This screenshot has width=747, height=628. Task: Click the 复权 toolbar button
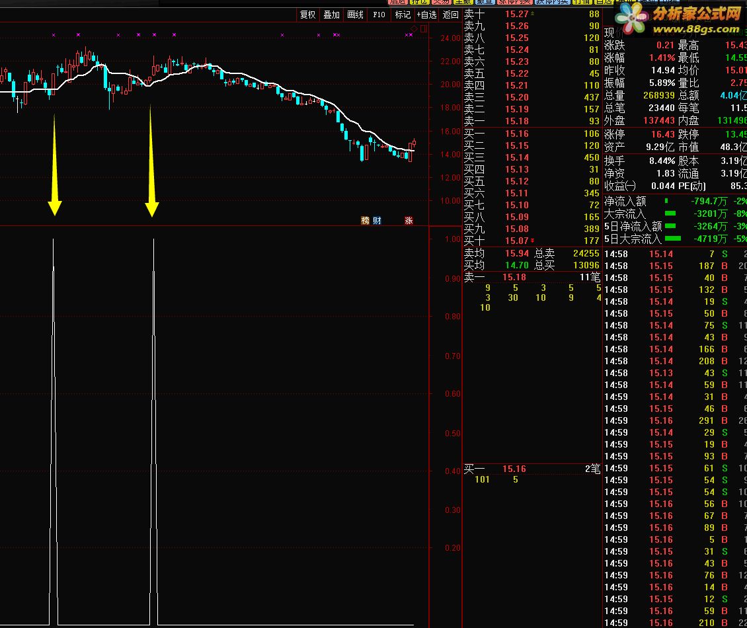[307, 15]
